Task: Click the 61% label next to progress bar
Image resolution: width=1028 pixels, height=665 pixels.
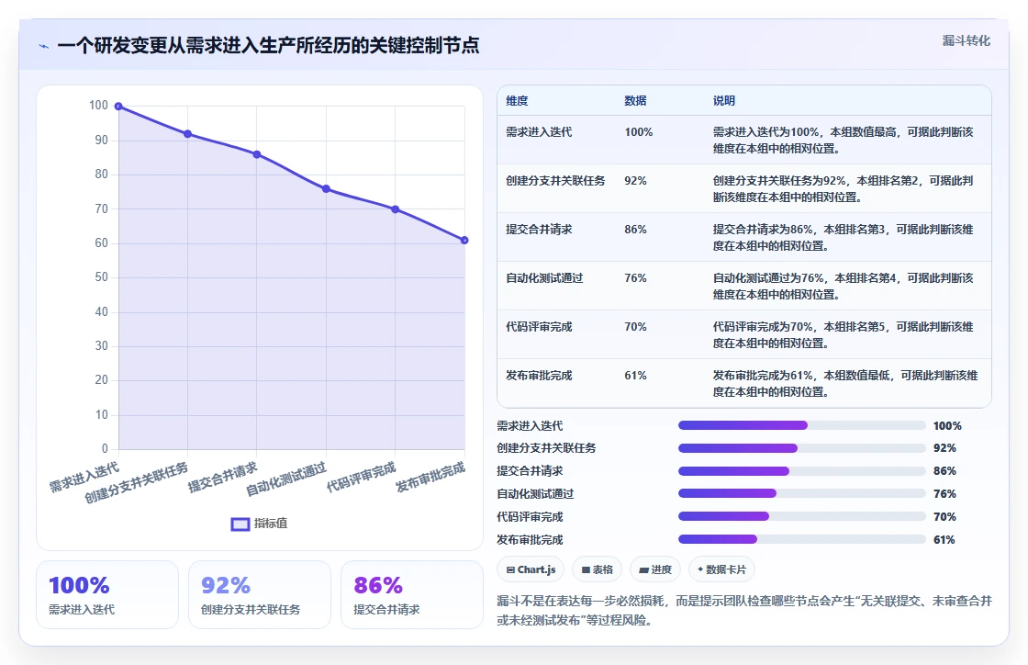Action: point(944,540)
